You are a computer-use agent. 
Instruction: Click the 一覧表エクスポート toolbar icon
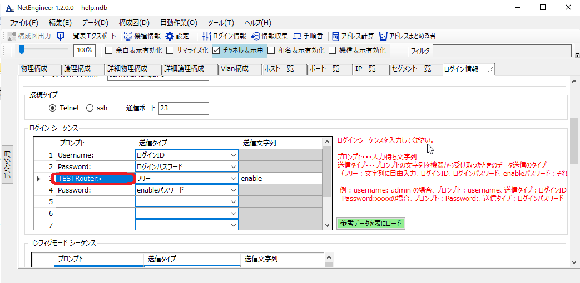point(60,36)
